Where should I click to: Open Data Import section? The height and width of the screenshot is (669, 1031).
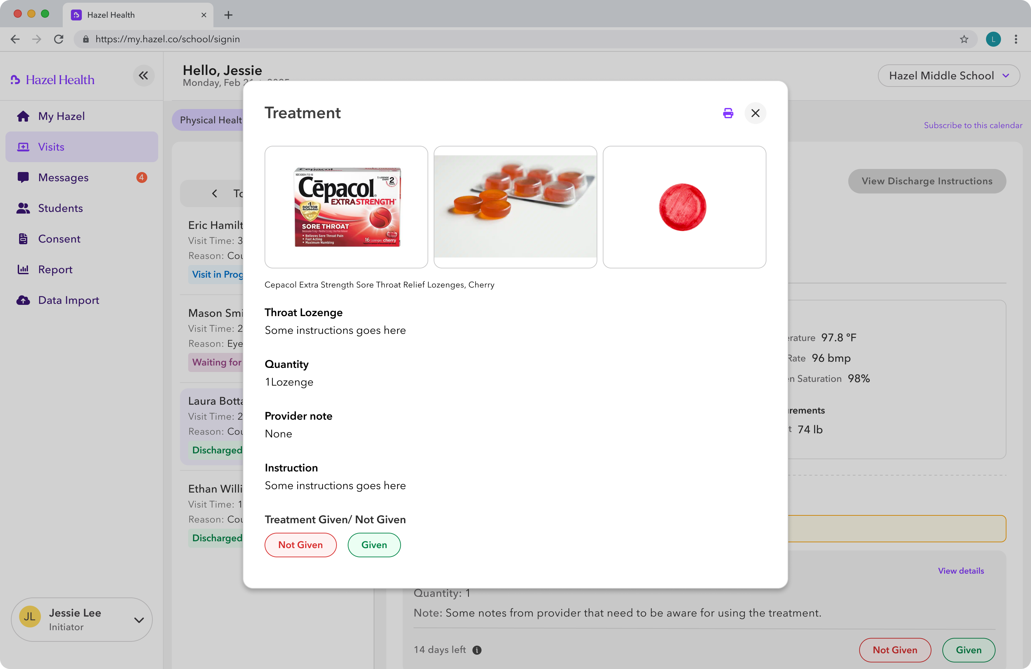[81, 300]
